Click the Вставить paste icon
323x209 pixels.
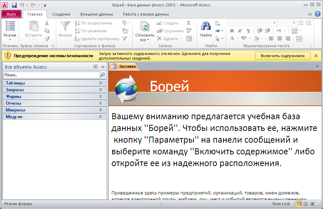tap(33, 26)
